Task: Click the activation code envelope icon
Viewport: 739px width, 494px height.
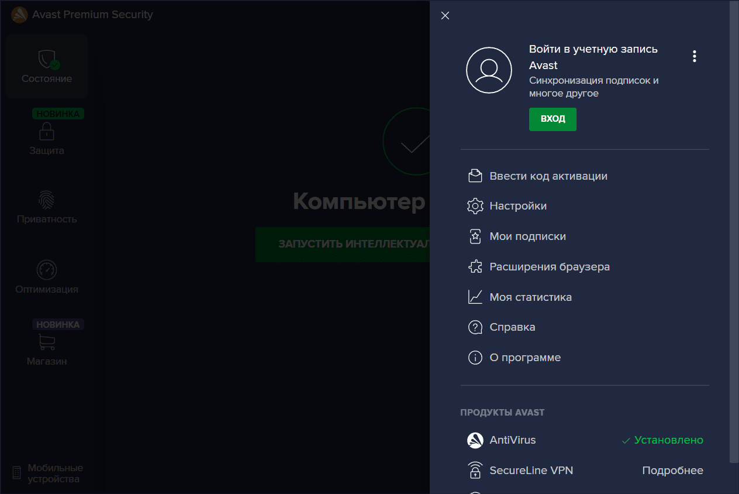Action: (475, 176)
